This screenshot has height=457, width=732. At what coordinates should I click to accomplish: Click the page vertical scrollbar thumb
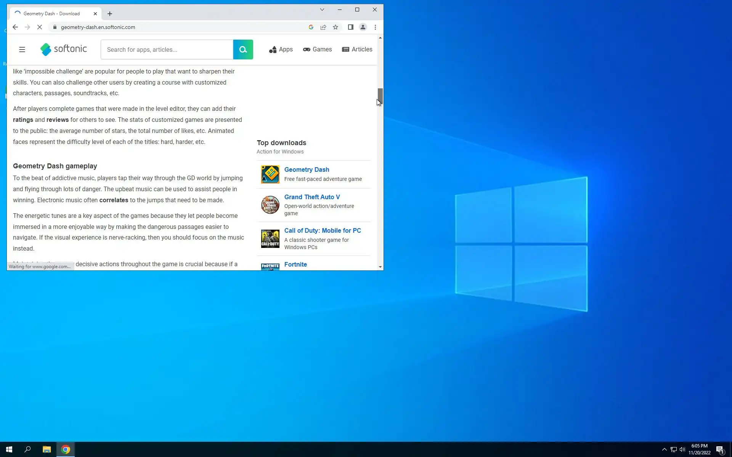click(x=380, y=95)
